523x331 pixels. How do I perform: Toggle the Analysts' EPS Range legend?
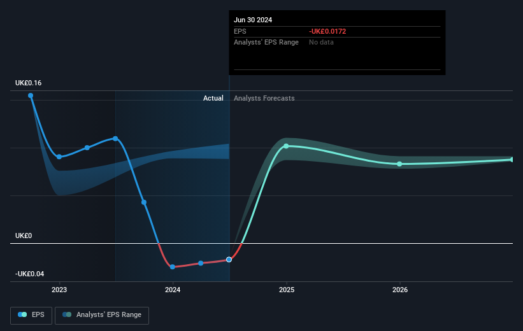coord(102,315)
